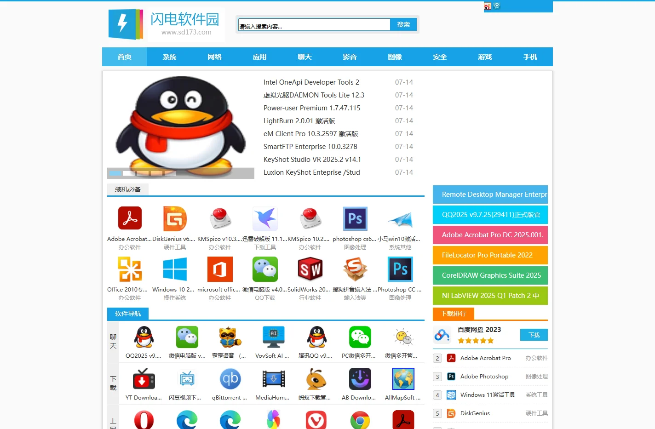Open KeyShot Studio VR 2025.2 entry

tap(312, 160)
